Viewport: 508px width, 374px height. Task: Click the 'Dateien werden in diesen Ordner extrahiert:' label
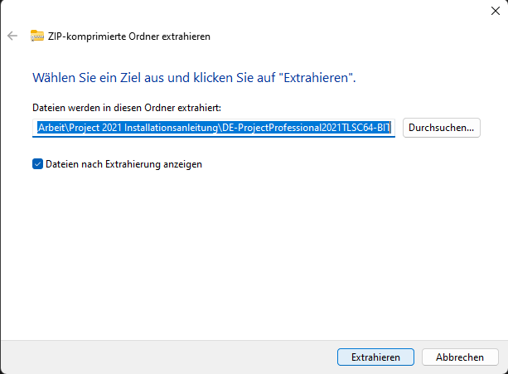click(x=127, y=108)
